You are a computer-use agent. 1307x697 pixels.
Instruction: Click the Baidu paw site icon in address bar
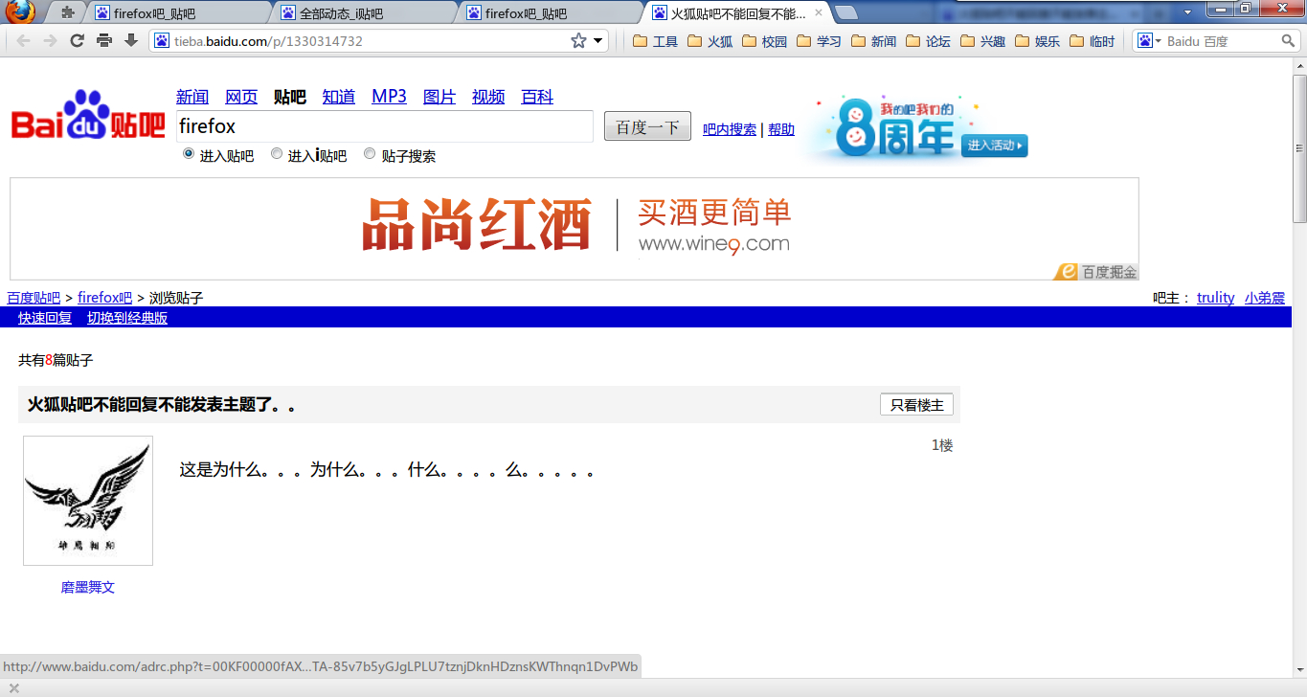(162, 41)
